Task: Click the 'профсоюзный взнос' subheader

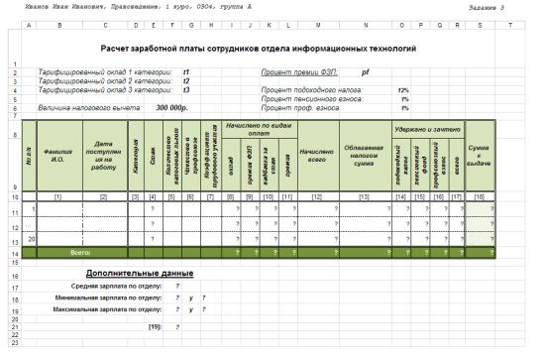Action: tap(439, 165)
